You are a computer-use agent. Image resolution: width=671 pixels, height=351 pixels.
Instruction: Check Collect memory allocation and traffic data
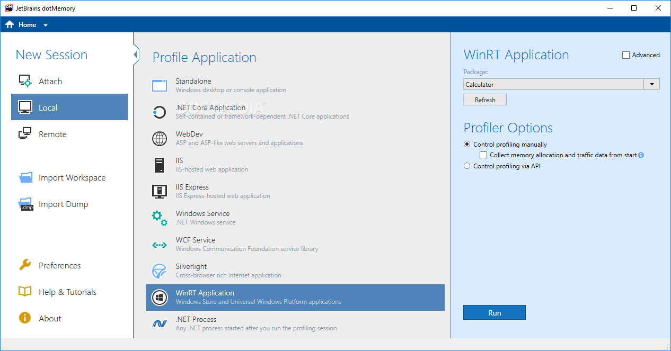(x=483, y=155)
